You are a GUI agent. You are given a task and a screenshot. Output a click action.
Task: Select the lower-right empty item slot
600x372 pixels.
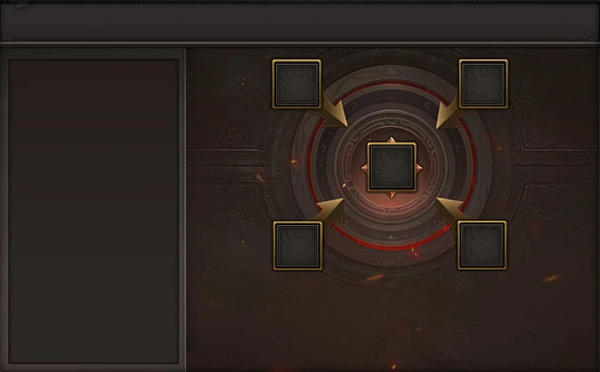[482, 245]
